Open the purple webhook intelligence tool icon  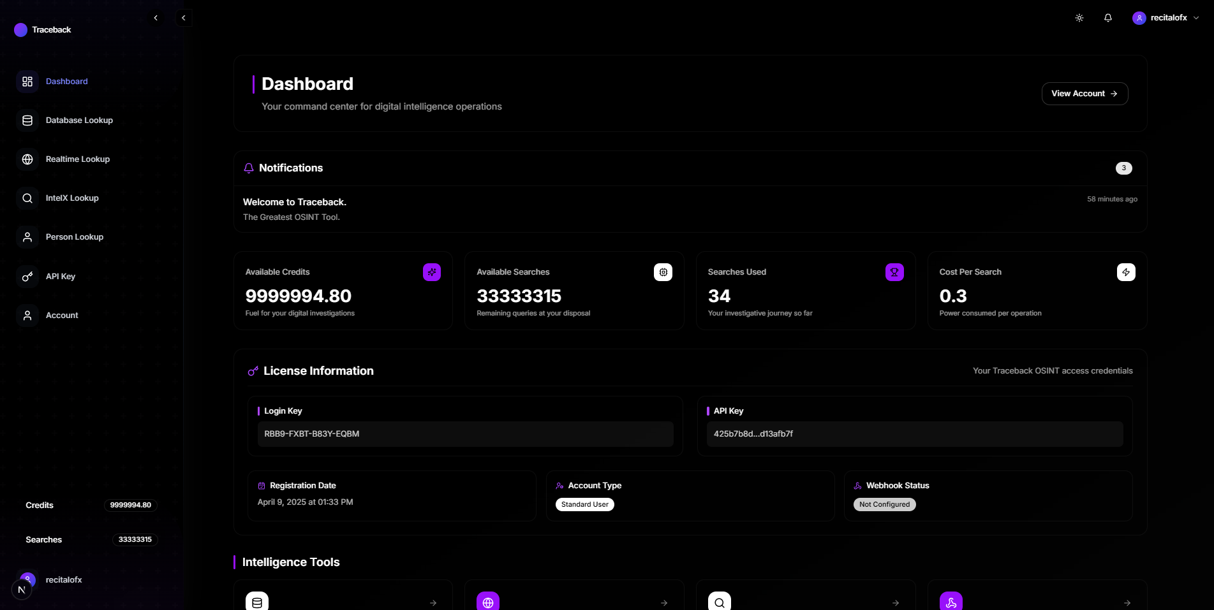pyautogui.click(x=951, y=602)
